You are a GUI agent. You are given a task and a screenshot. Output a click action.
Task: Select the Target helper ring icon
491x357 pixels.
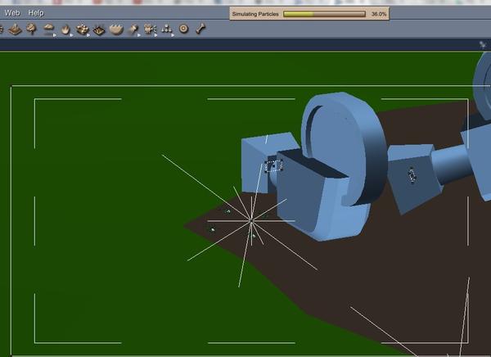tap(183, 29)
